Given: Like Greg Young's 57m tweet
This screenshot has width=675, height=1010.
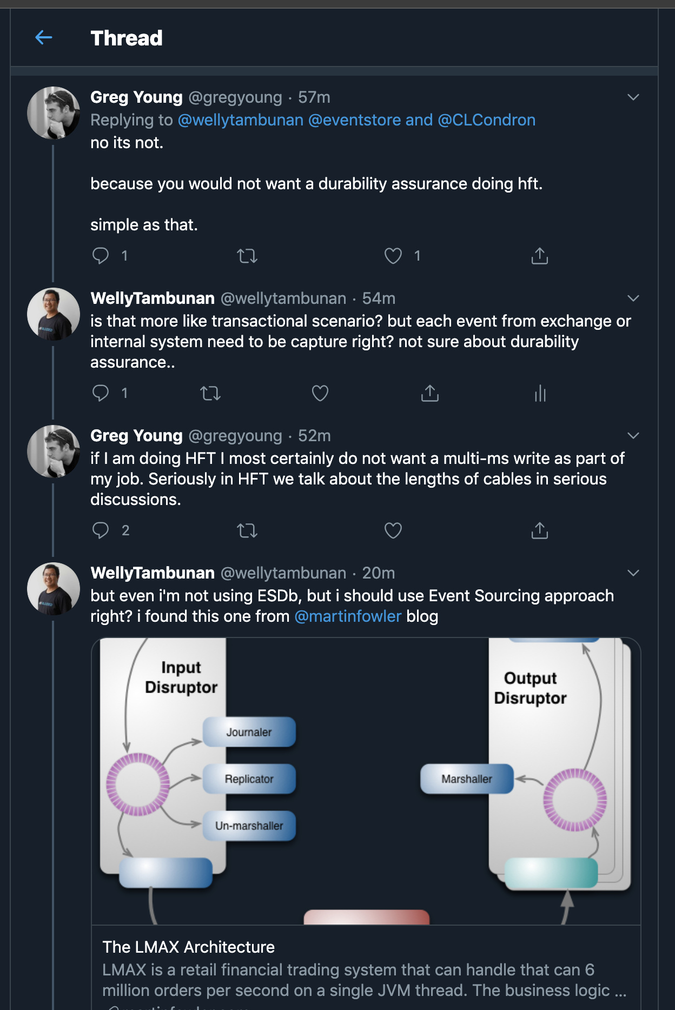Looking at the screenshot, I should (393, 255).
